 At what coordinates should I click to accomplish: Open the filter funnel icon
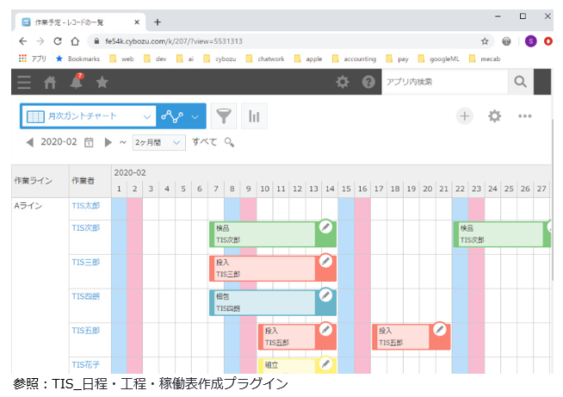[224, 116]
